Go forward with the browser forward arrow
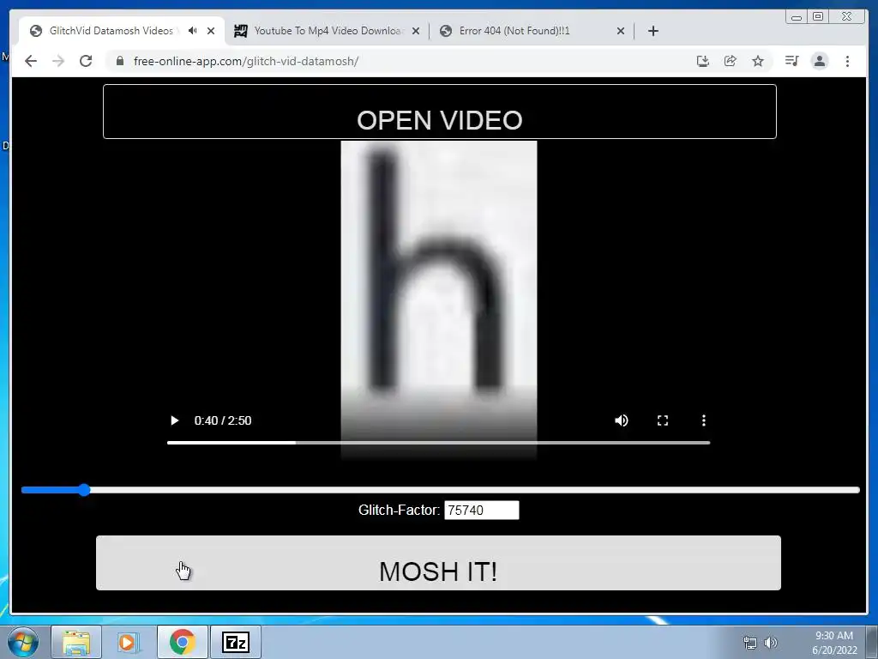878x659 pixels. tap(58, 61)
